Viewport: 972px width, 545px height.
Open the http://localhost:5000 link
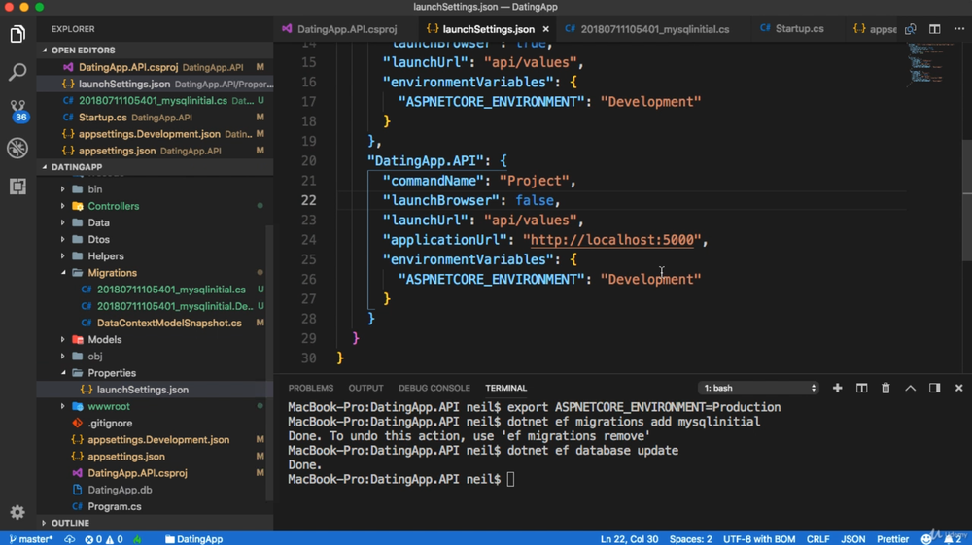click(608, 240)
